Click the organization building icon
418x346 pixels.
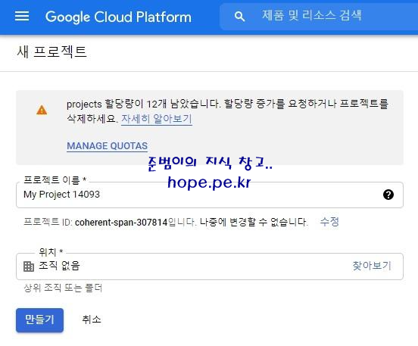coord(29,267)
